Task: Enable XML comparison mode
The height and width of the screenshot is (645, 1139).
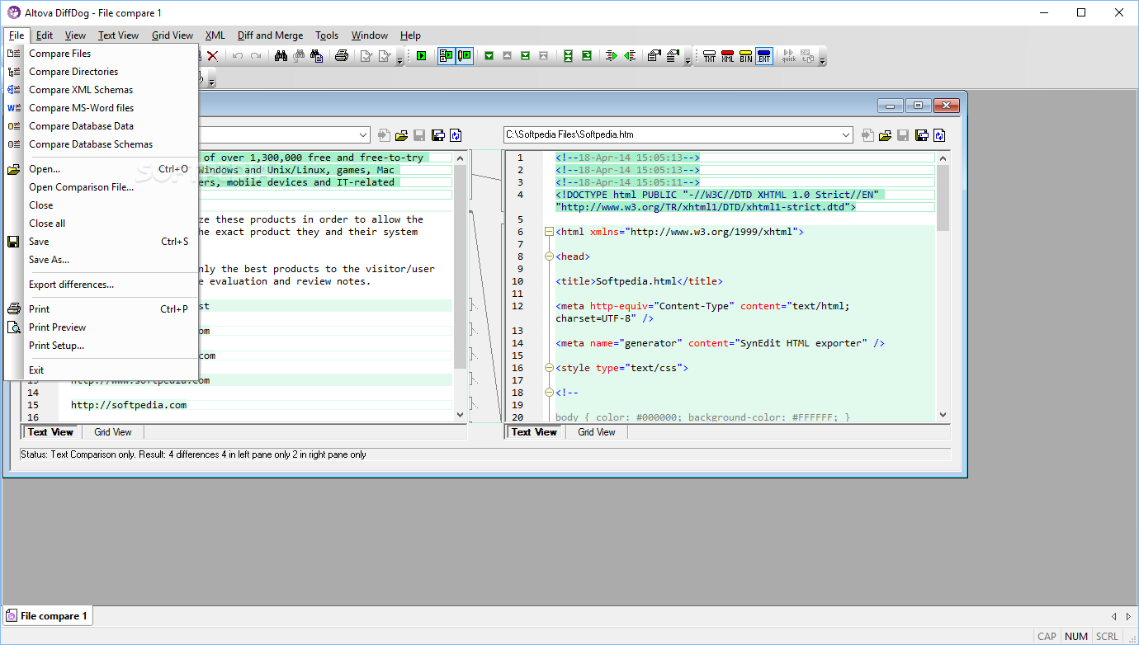Action: coord(728,55)
